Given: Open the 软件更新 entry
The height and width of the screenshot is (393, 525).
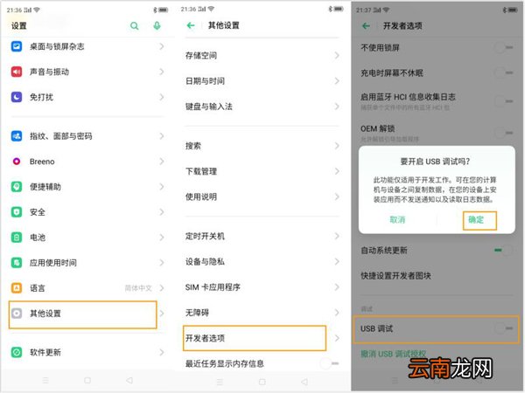Looking at the screenshot, I should coord(87,352).
